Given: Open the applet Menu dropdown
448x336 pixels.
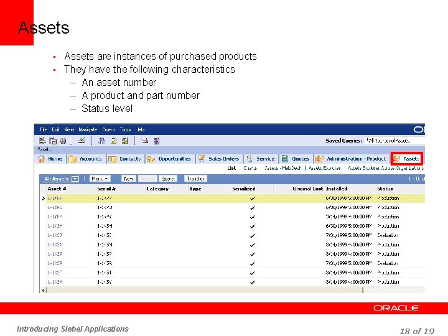Looking at the screenshot, I should click(100, 179).
